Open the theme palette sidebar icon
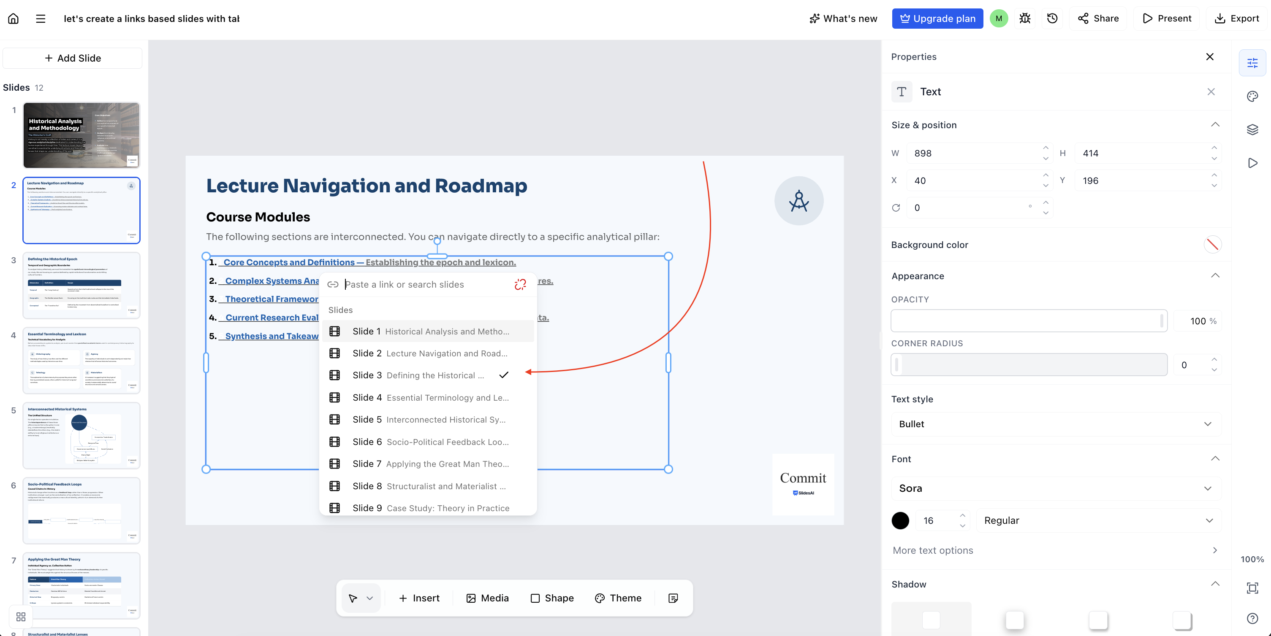This screenshot has height=636, width=1271. coord(1252,96)
